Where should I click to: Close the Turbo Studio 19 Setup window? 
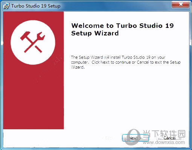click(x=181, y=5)
